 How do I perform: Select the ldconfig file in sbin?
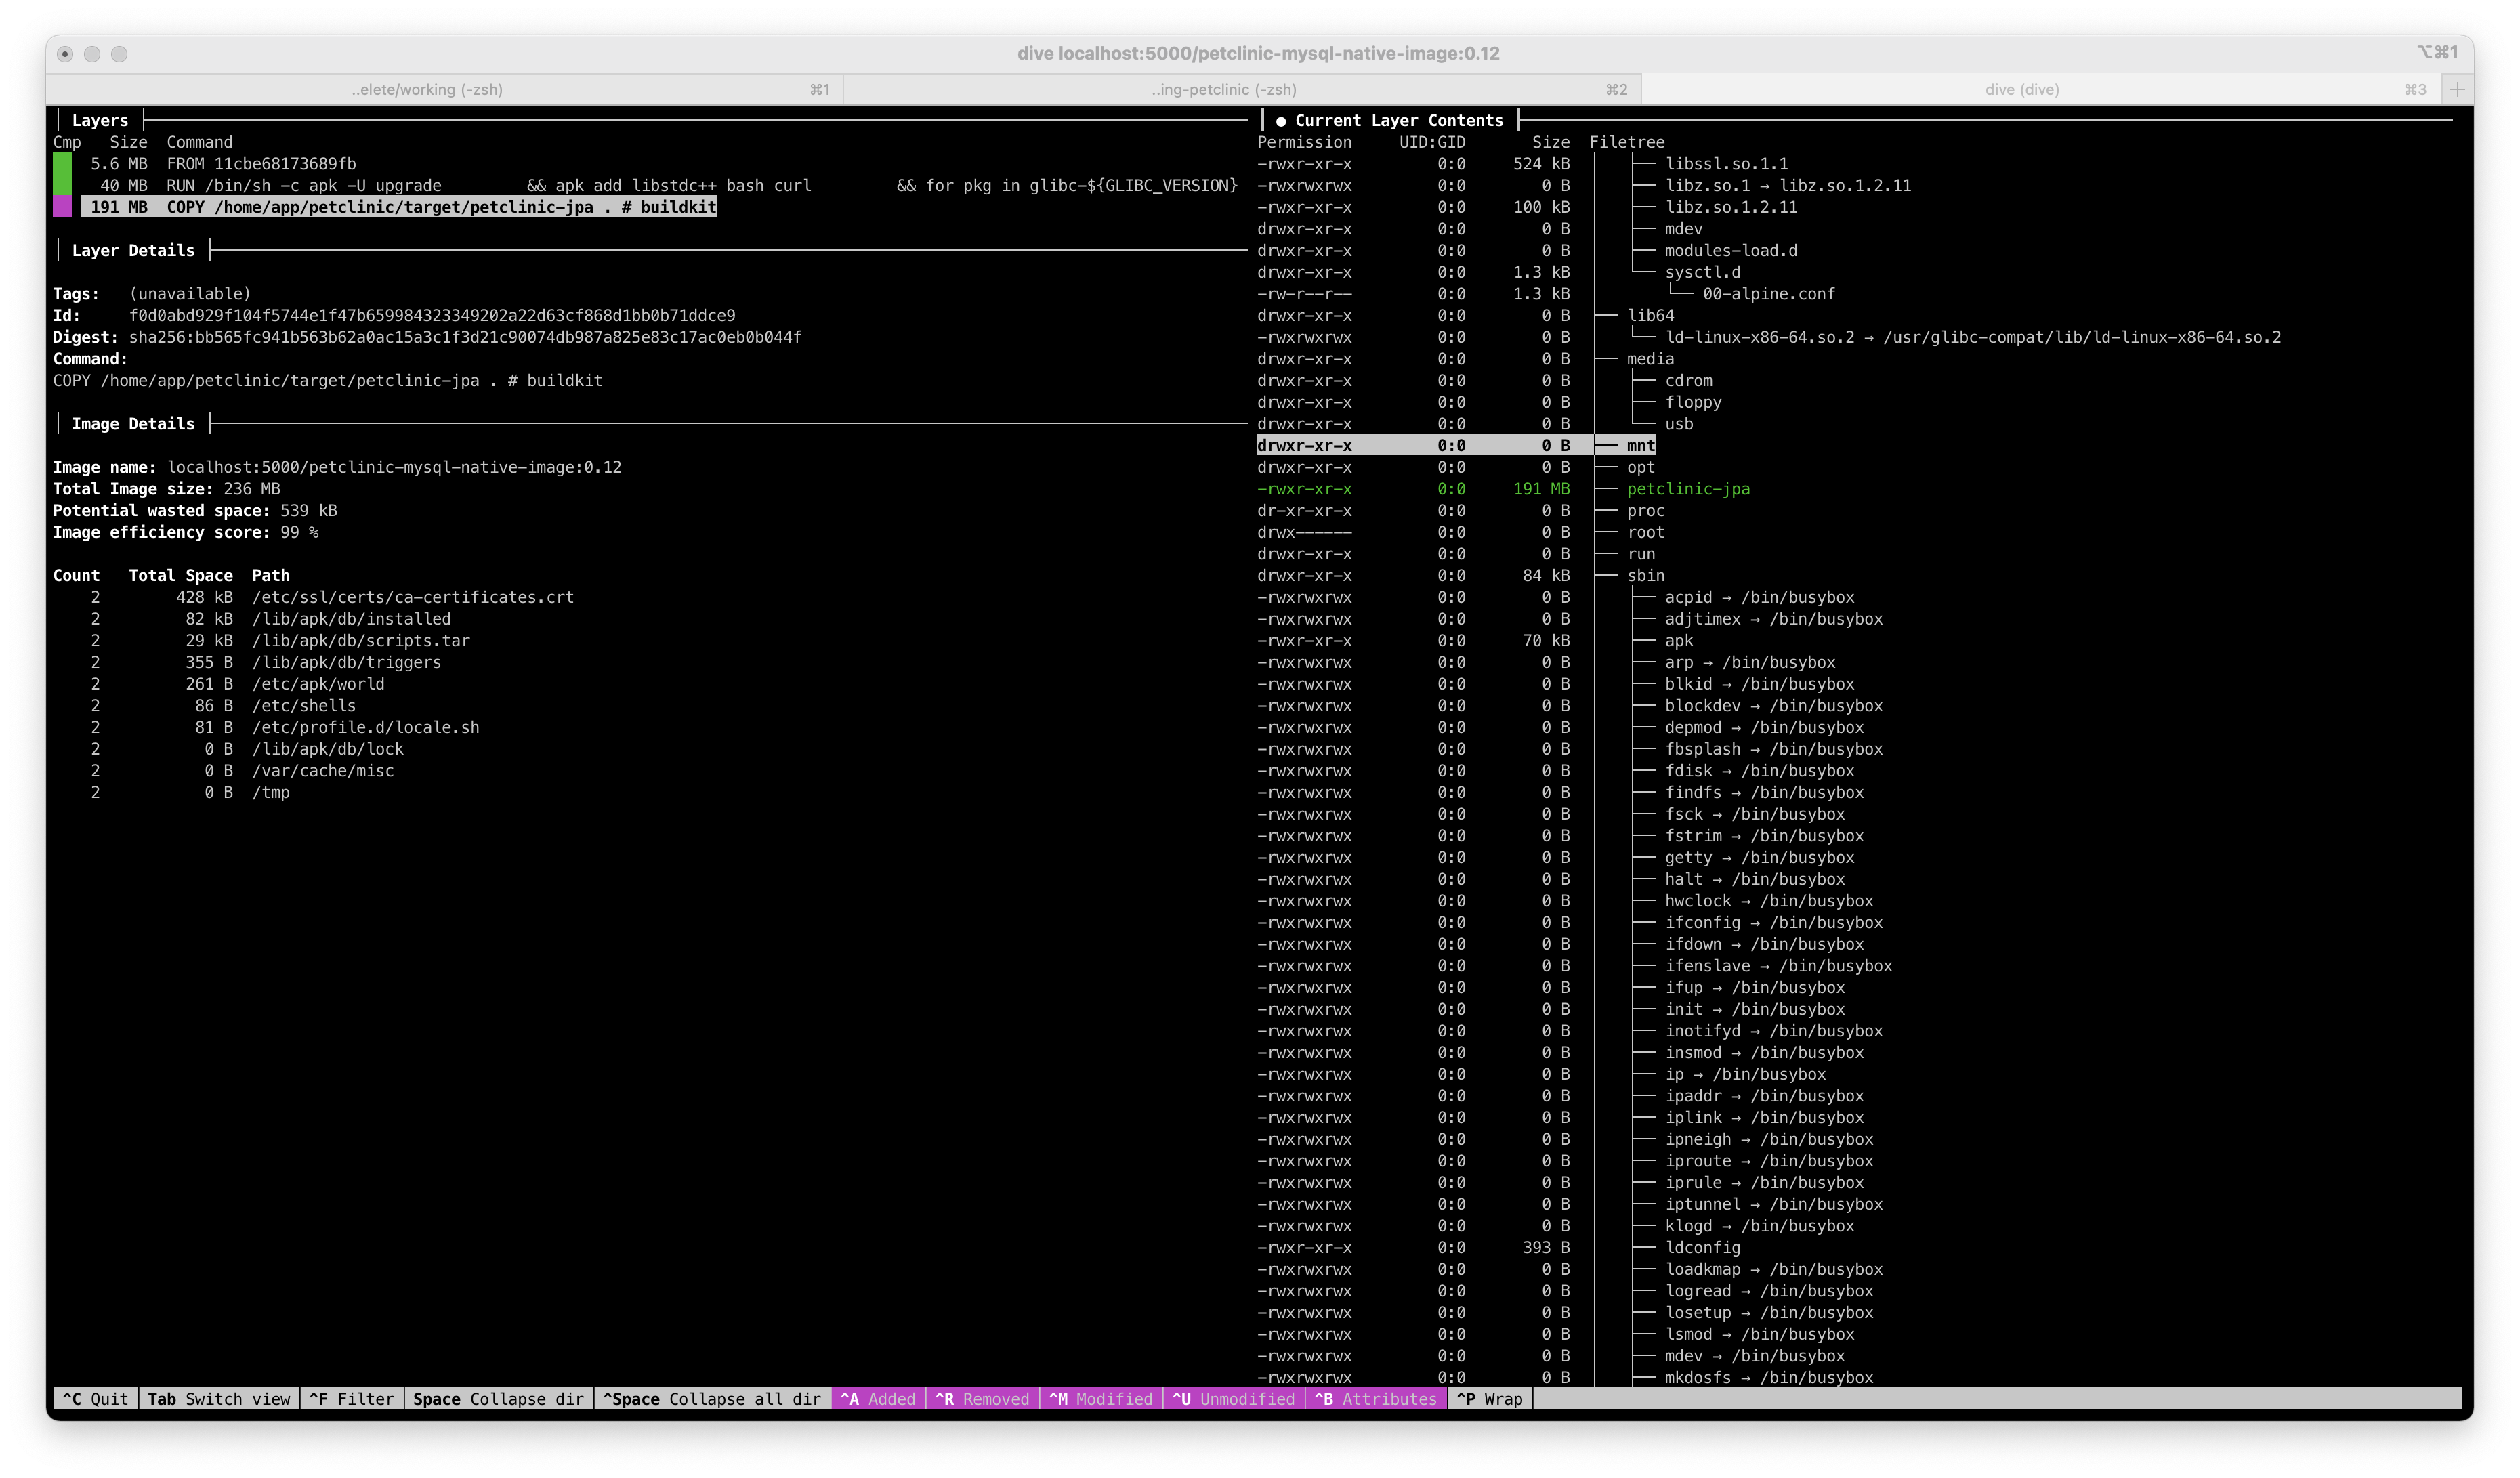click(x=1702, y=1247)
